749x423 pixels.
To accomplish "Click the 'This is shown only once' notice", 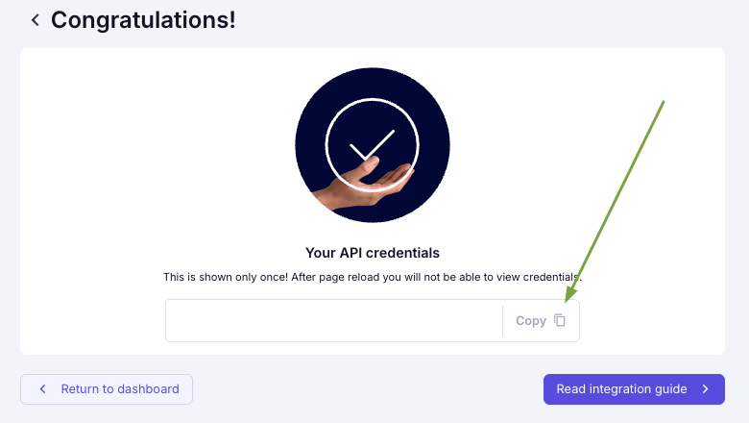I will click(x=373, y=277).
